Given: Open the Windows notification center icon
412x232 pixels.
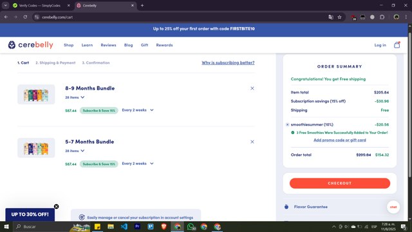Looking at the screenshot, I should (404, 226).
